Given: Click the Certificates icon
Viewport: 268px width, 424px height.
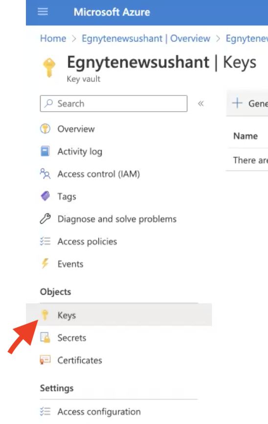Looking at the screenshot, I should (45, 360).
